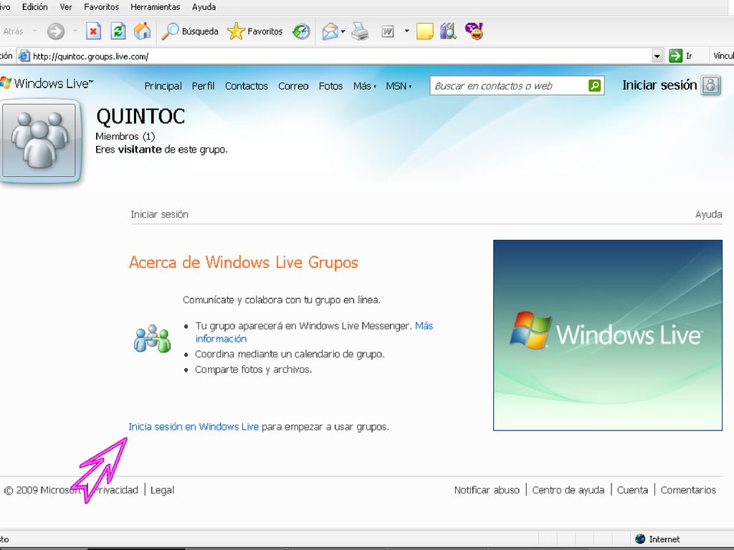Expand the Edit with Word dropdown arrow
734x550 pixels.
[x=407, y=32]
